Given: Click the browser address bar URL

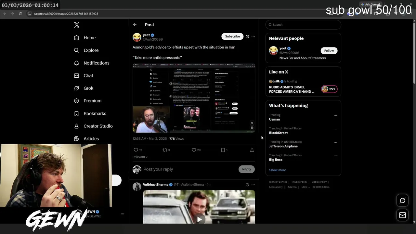Looking at the screenshot, I should point(66,14).
